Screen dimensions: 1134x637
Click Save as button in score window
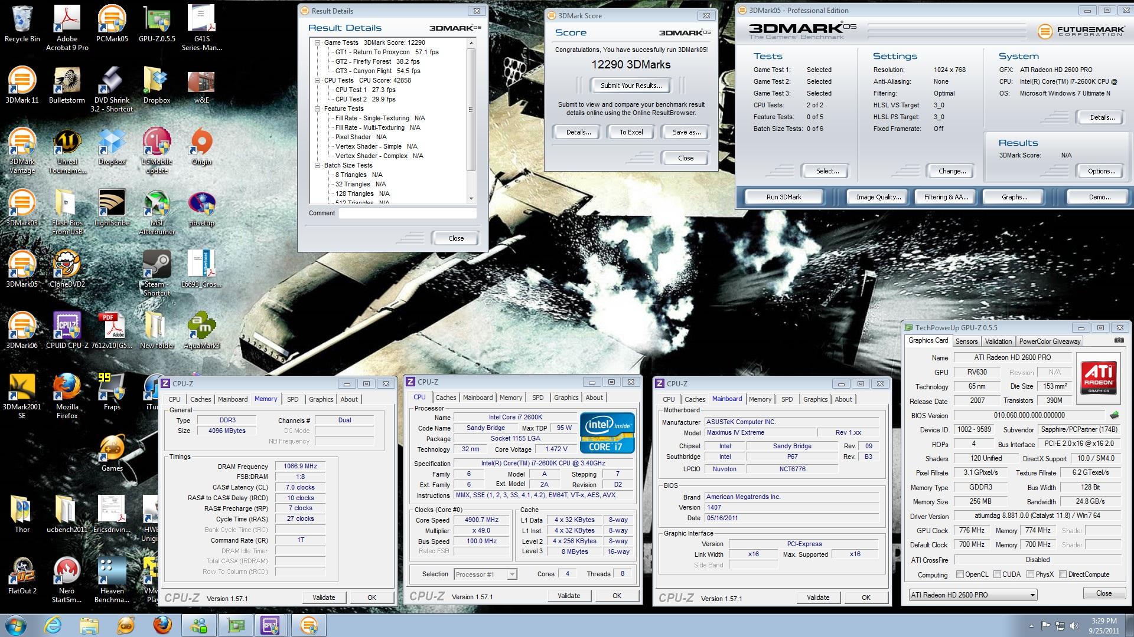686,132
